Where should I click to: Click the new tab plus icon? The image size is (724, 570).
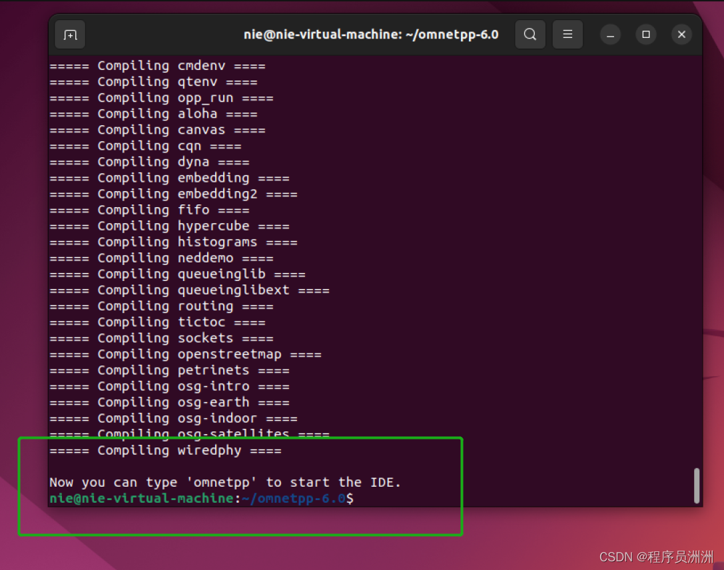[x=69, y=35]
